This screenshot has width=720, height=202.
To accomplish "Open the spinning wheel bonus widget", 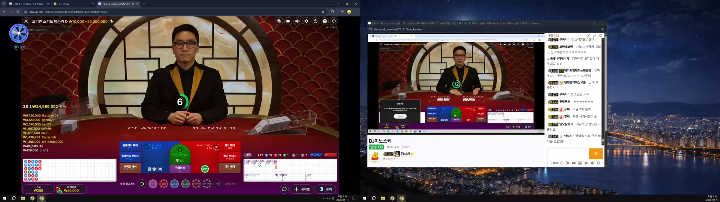I will [19, 33].
